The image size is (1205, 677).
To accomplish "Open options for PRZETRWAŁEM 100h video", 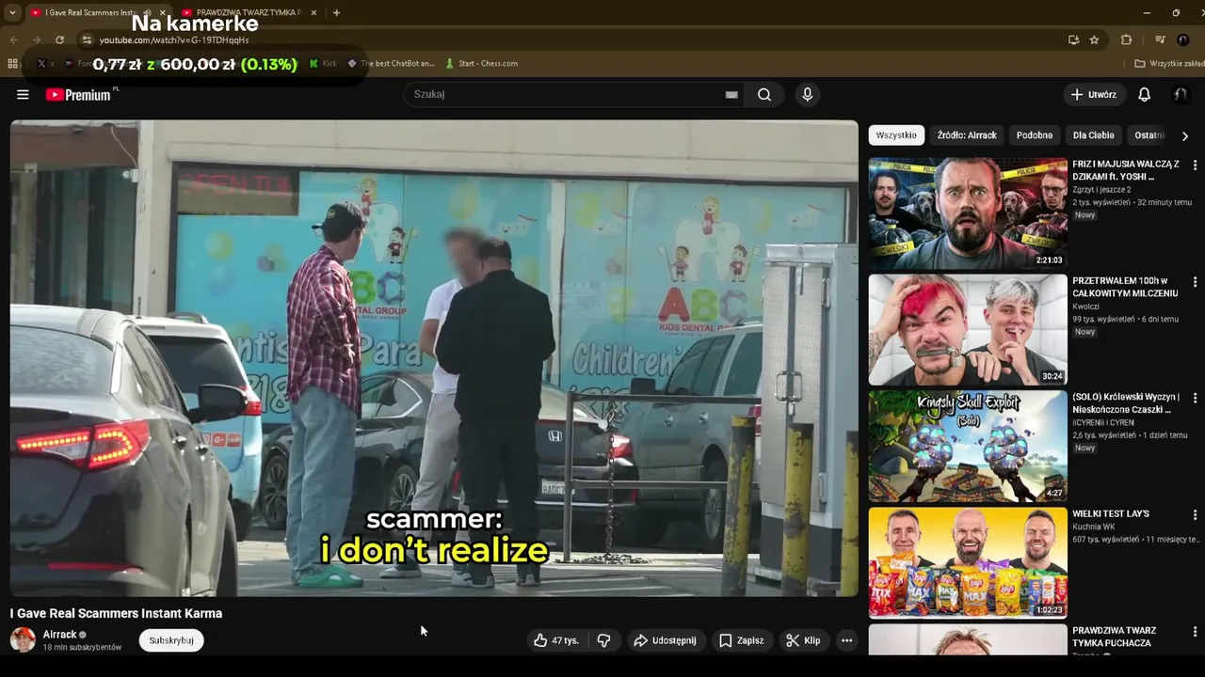I will click(x=1195, y=281).
